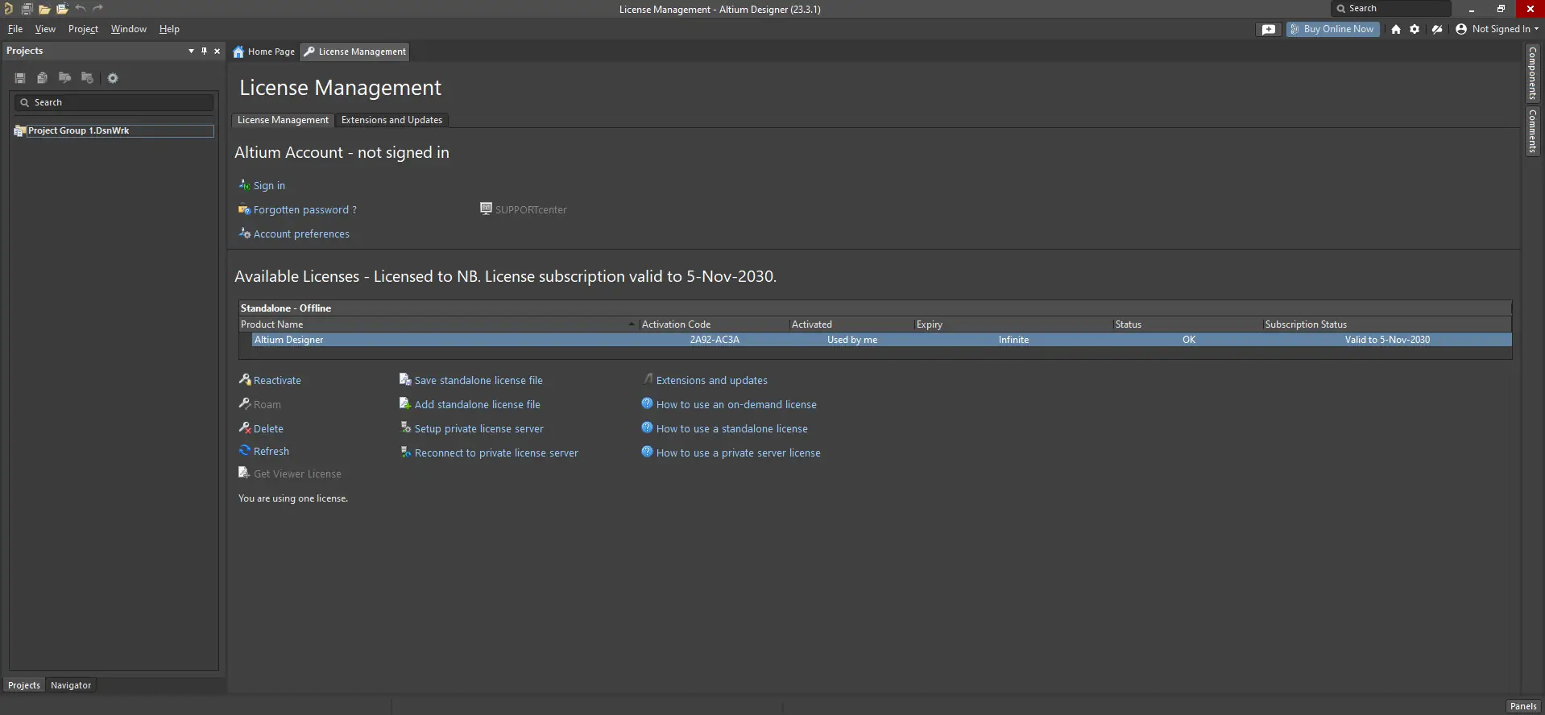The width and height of the screenshot is (1545, 715).
Task: Click Reconnect to private license server
Action: pyautogui.click(x=496, y=453)
